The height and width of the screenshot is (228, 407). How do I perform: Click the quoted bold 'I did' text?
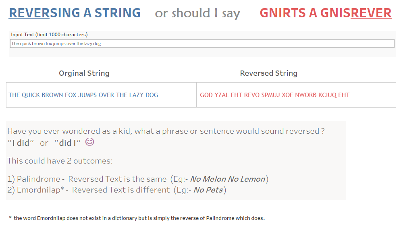tap(21, 143)
